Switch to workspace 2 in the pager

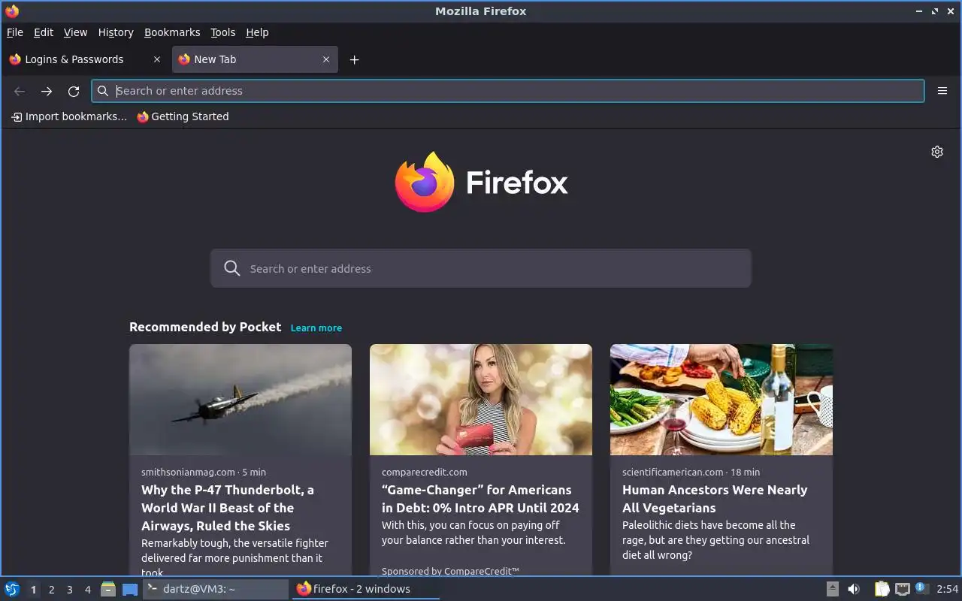click(51, 590)
